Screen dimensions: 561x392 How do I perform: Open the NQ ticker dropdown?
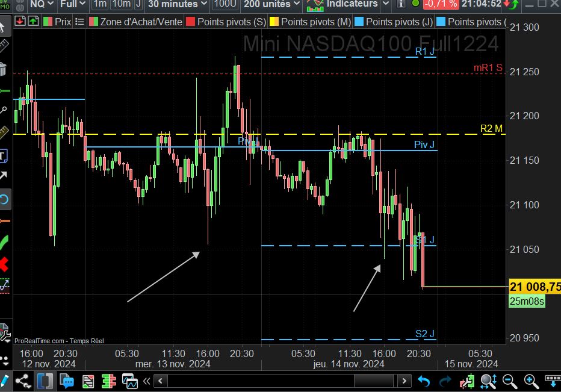42,4
